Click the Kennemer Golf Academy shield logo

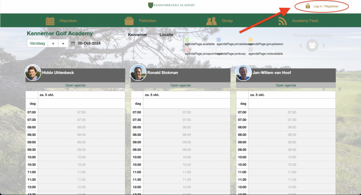pyautogui.click(x=151, y=5)
